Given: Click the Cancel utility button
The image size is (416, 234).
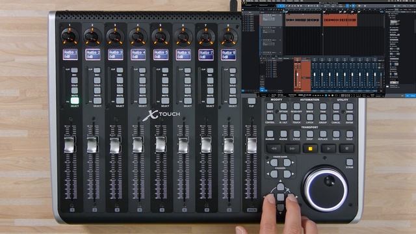Looking at the screenshot, I should click(336, 117).
